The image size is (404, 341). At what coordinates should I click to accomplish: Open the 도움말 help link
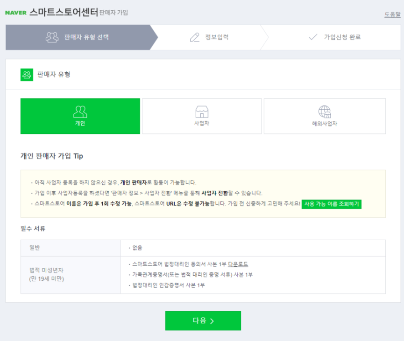(392, 14)
